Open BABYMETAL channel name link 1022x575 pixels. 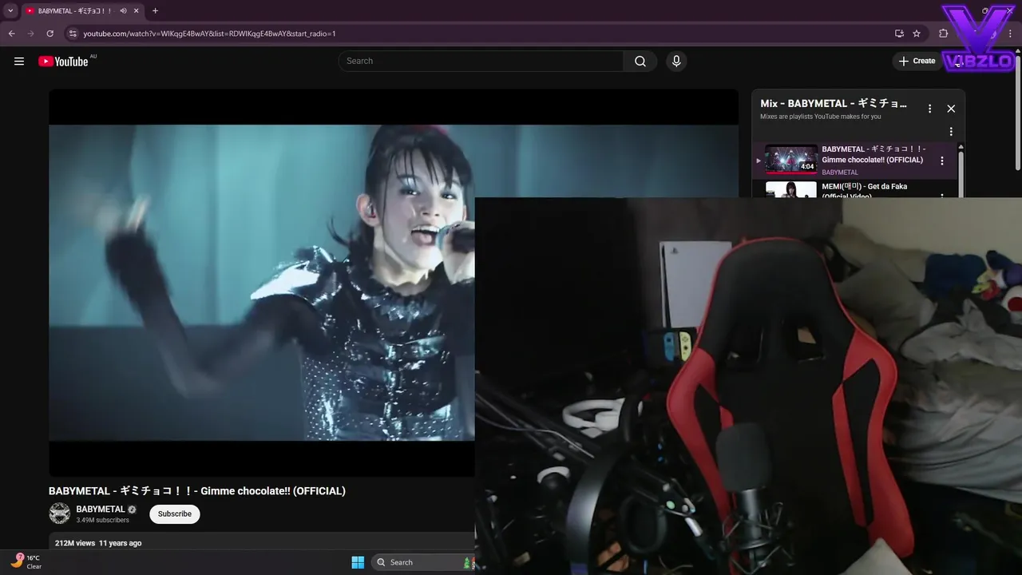101,510
